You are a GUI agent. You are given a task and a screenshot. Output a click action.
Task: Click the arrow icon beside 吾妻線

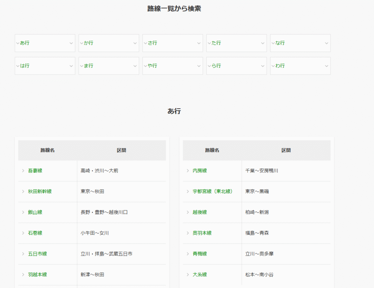23,171
